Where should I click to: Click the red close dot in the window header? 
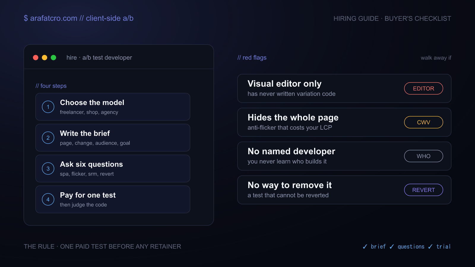point(36,58)
